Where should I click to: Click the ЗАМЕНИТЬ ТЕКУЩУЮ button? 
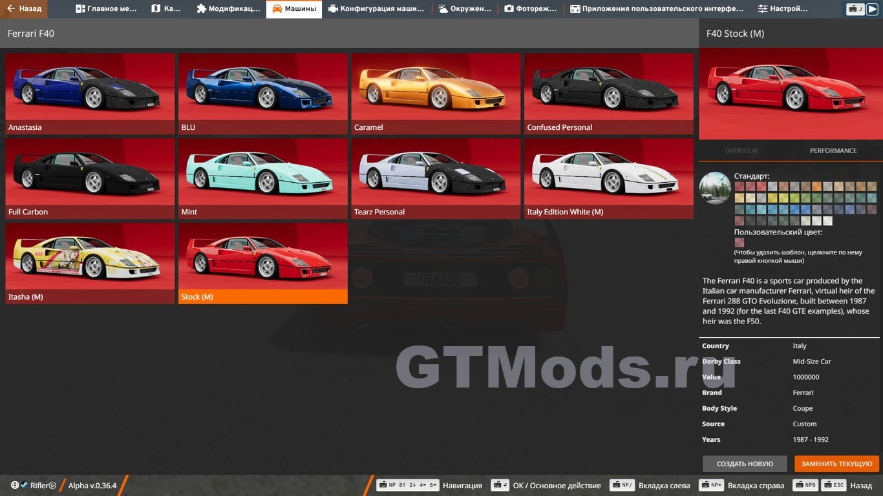[x=837, y=464]
